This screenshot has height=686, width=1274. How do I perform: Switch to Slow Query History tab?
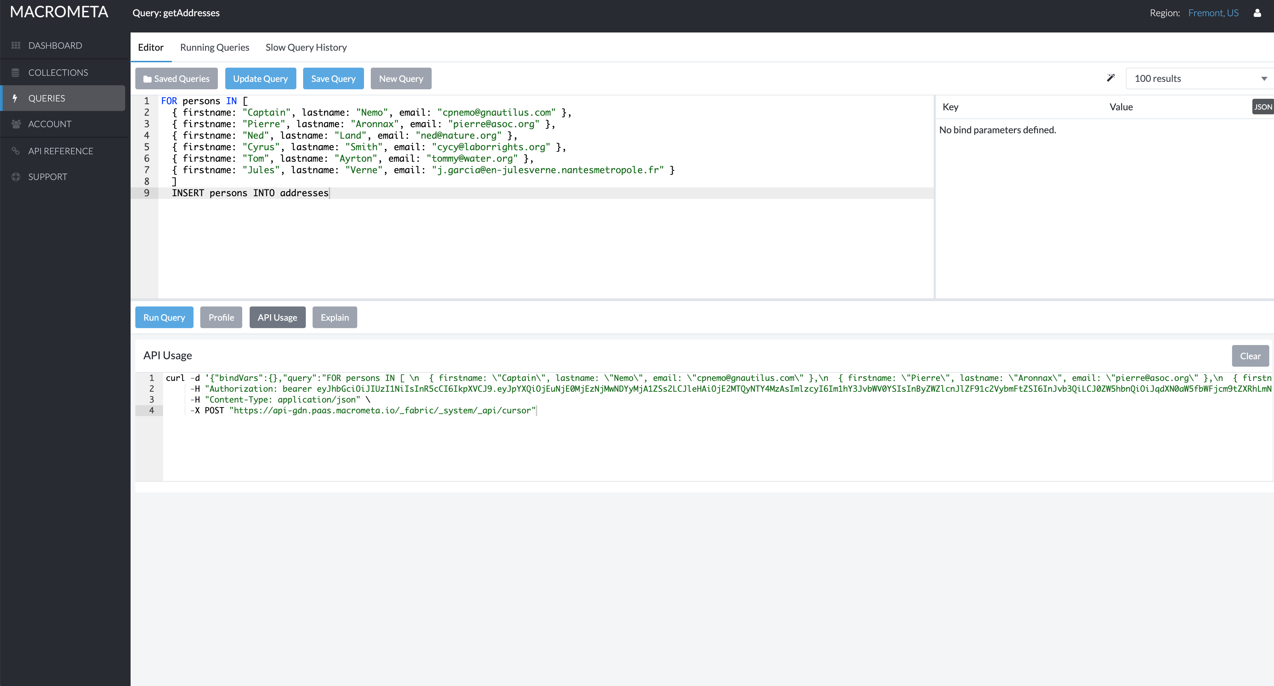[x=305, y=47]
